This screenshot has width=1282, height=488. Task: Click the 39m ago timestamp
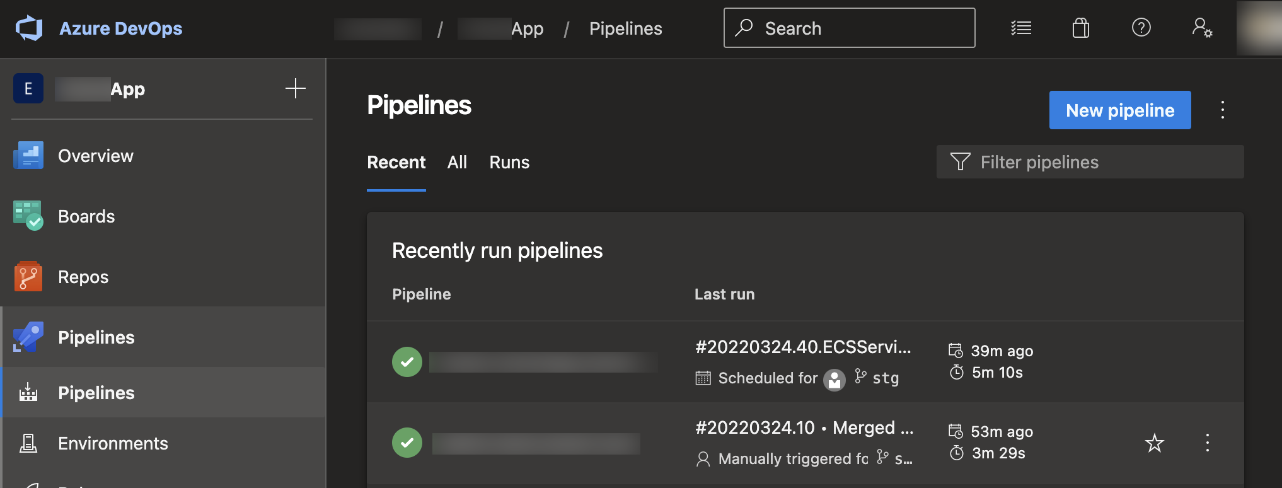coord(1002,351)
